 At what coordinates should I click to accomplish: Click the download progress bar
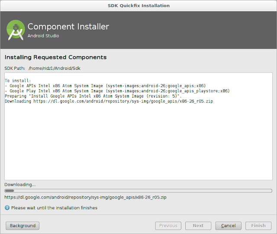[x=138, y=191]
